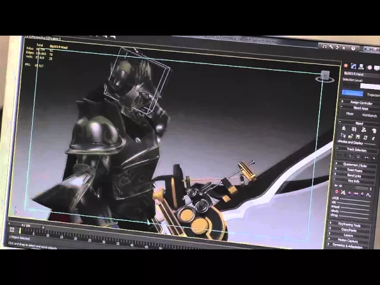The height and width of the screenshot is (285, 380).
Task: Toggle Biped Move All Mode
Action: [373, 138]
